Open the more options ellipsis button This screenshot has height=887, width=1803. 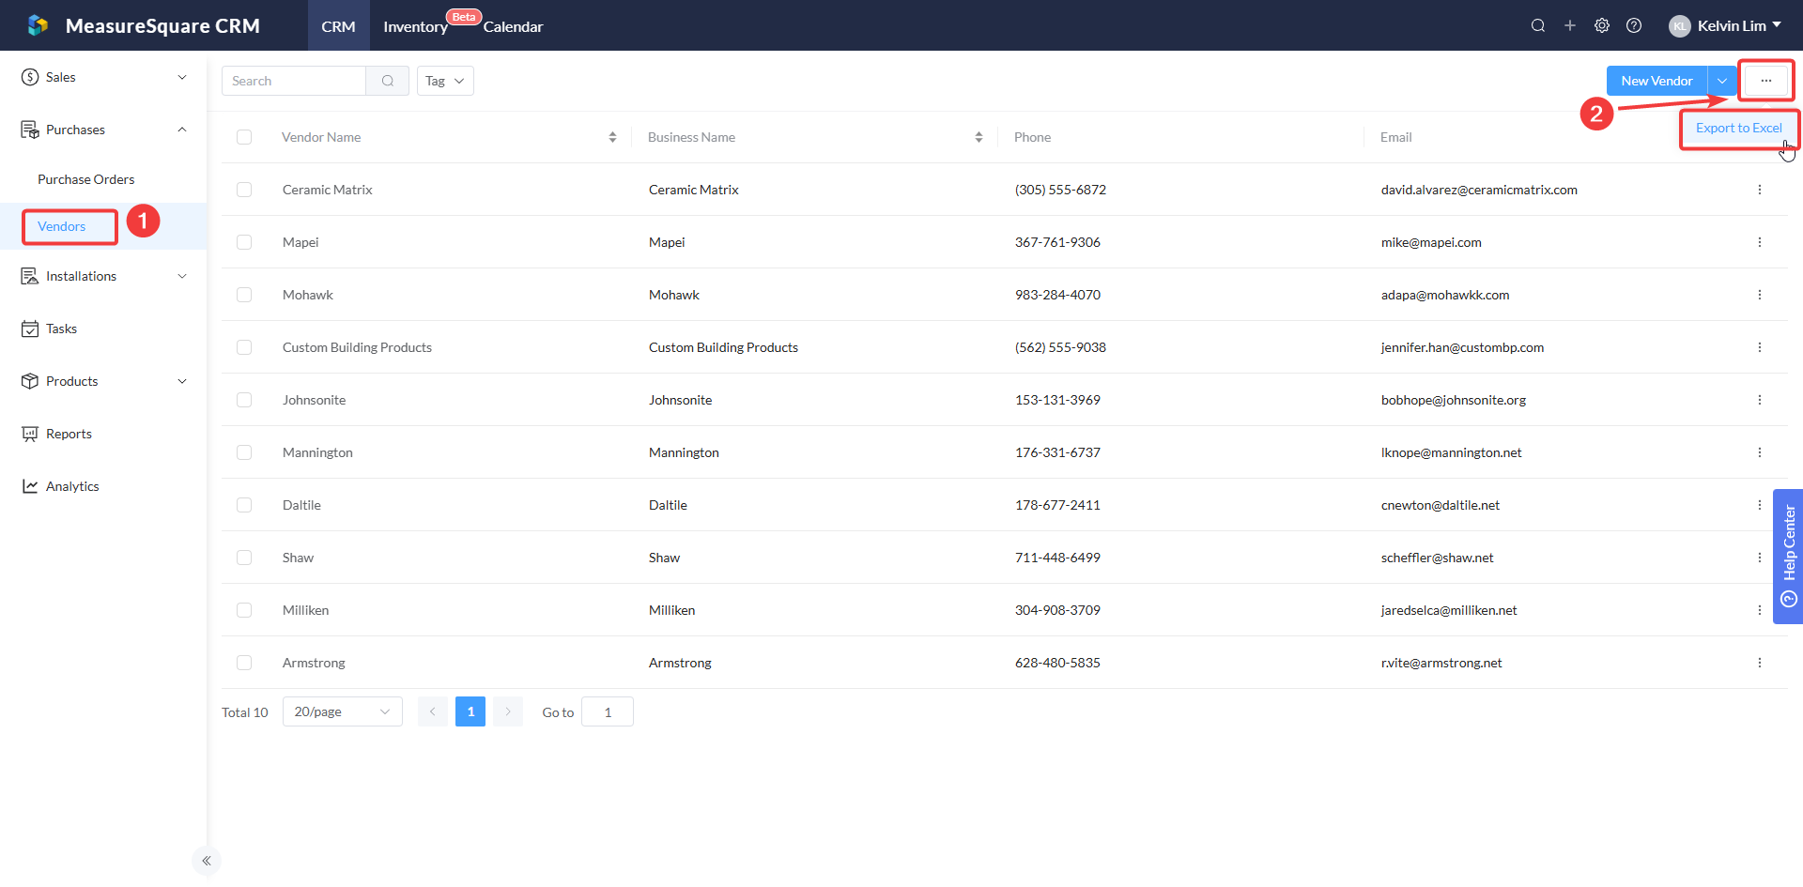tap(1766, 81)
